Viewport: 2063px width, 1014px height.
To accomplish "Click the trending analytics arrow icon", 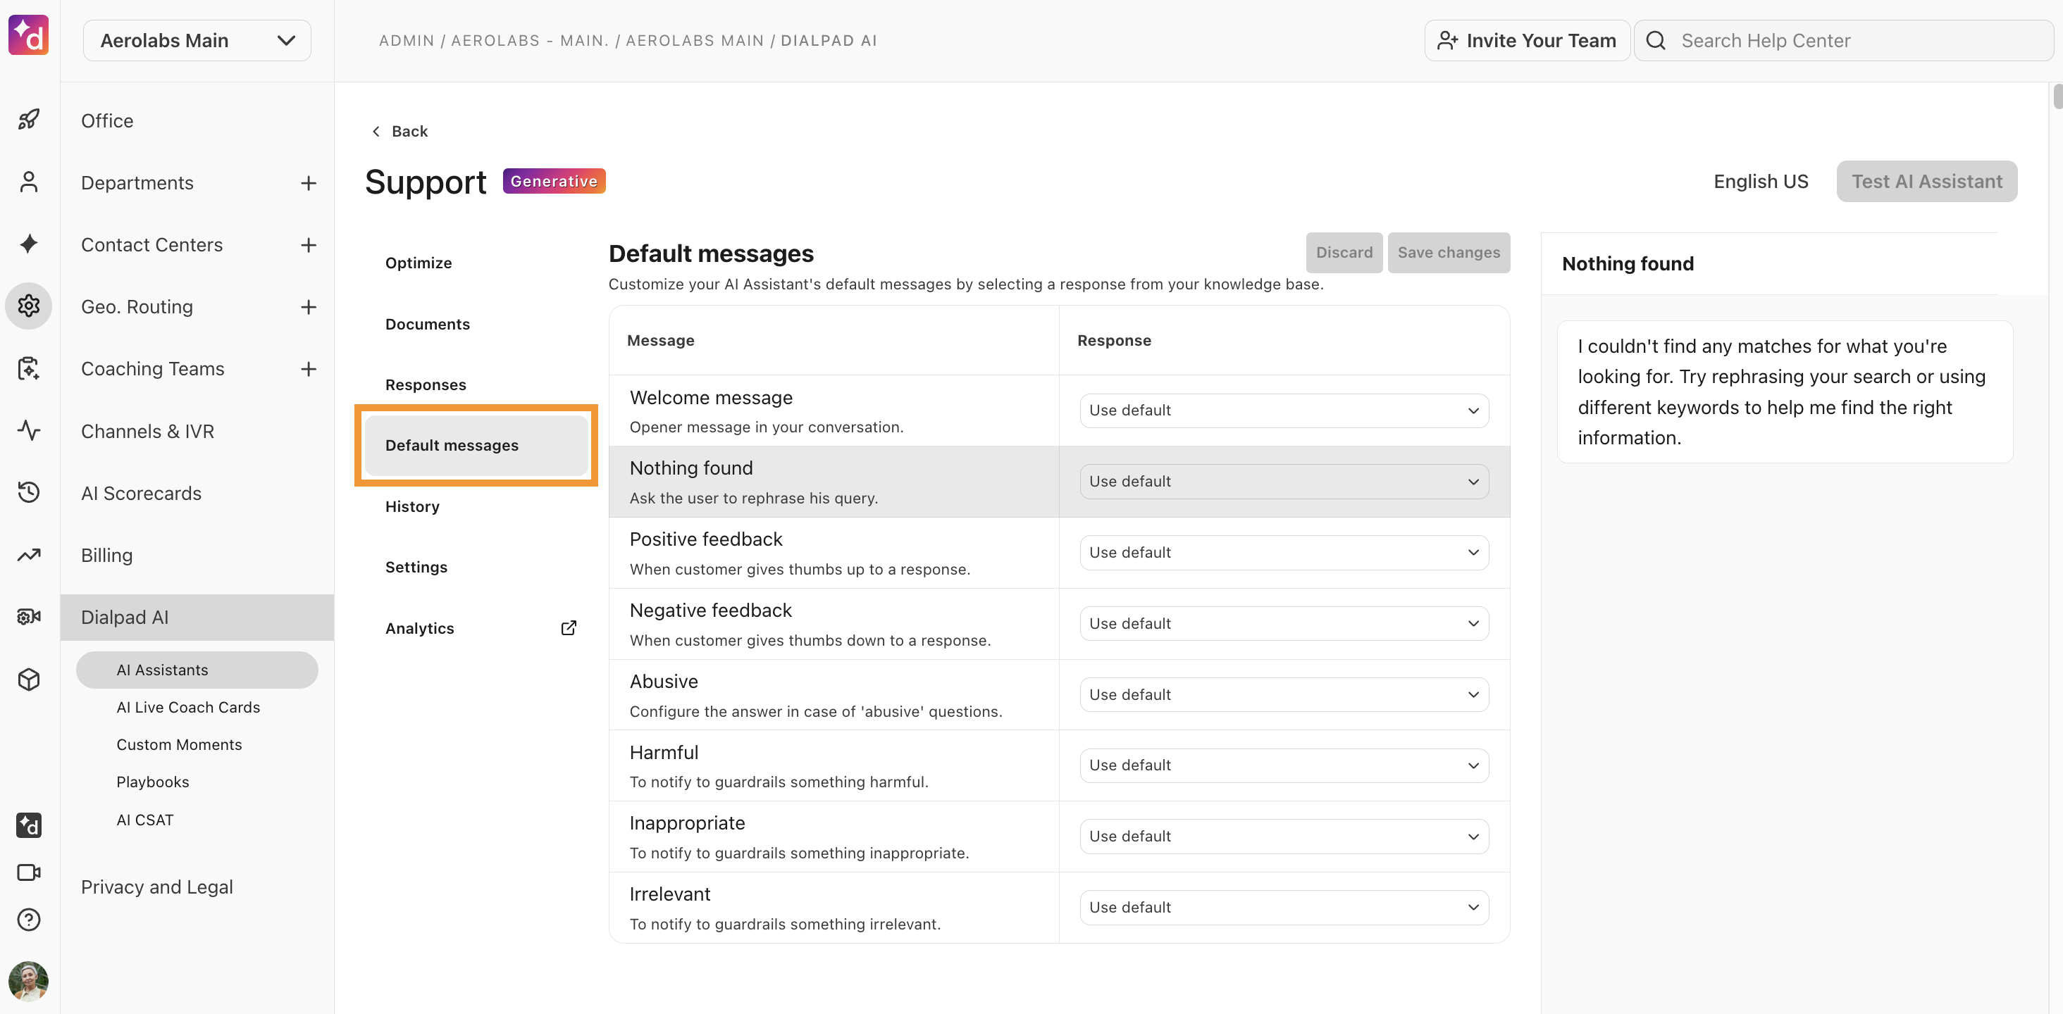I will tap(29, 555).
